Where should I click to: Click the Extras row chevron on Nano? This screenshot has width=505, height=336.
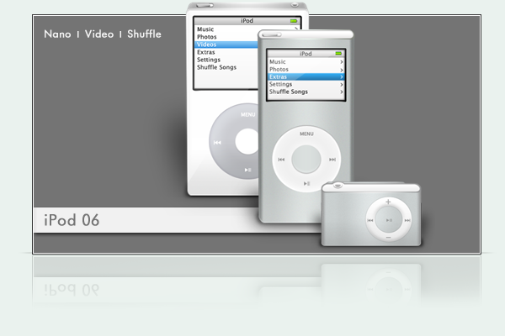click(342, 77)
